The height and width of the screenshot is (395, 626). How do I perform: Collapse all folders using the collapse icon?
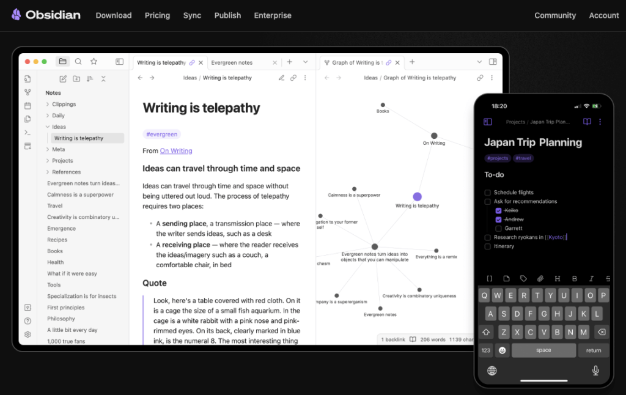click(103, 78)
